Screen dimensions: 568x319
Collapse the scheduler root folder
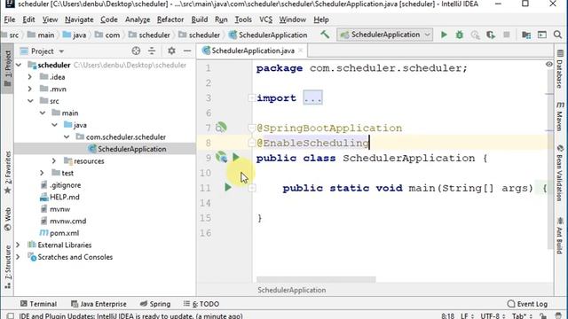tap(20, 65)
